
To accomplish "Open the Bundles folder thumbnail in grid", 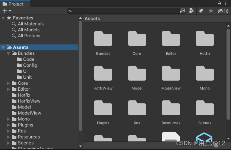I will [x=103, y=38].
